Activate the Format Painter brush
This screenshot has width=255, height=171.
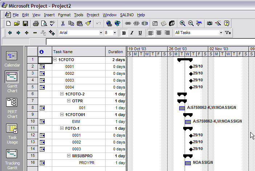pyautogui.click(x=88, y=23)
